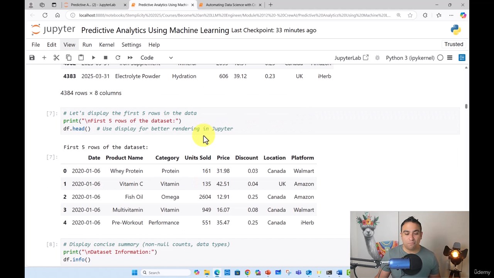Close the Automating Data Science tab
Image resolution: width=494 pixels, height=278 pixels.
pos(260,5)
